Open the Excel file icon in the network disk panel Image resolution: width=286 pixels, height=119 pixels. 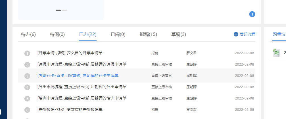coord(277,53)
